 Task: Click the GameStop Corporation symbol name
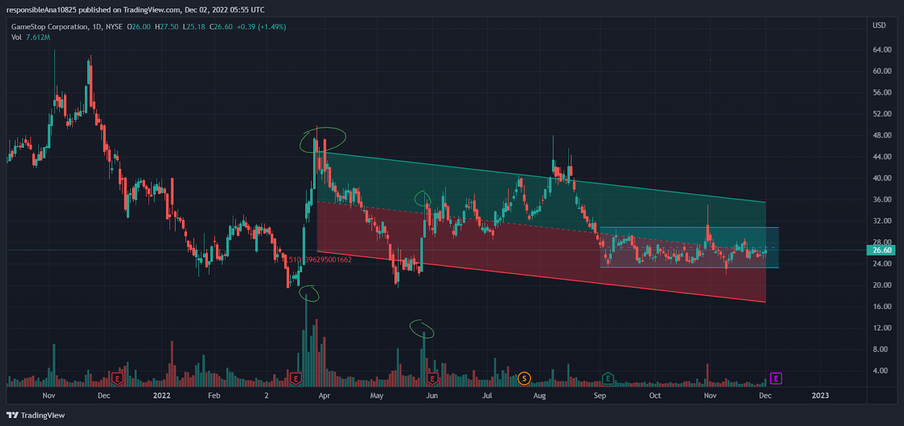[x=50, y=27]
